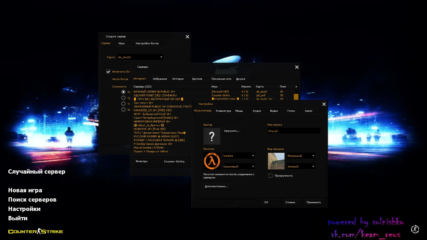Click the circular CS icon in bottom right

point(415,229)
